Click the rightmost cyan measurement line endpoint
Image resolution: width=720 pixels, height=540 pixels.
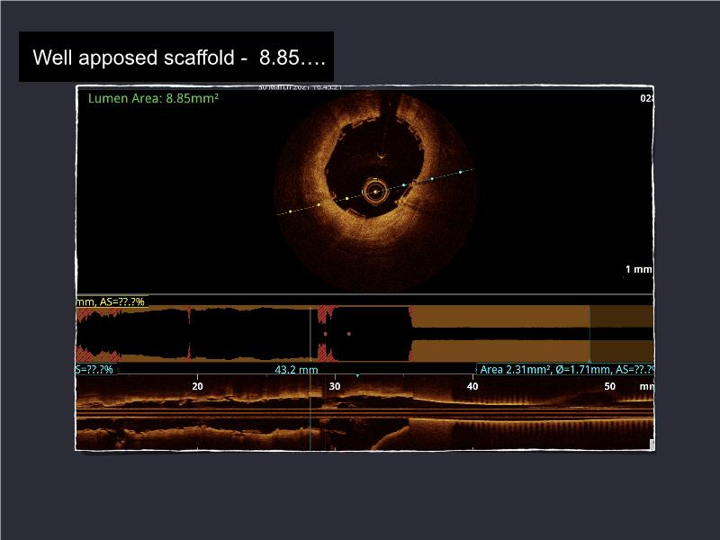[460, 171]
